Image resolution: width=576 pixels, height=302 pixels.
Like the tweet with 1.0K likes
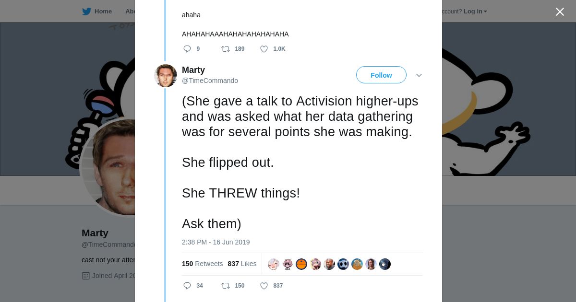264,49
